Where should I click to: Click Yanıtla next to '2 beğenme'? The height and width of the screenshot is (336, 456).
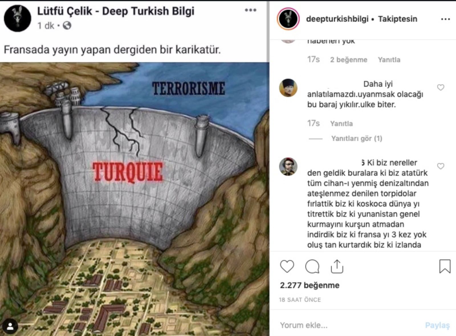click(x=389, y=60)
